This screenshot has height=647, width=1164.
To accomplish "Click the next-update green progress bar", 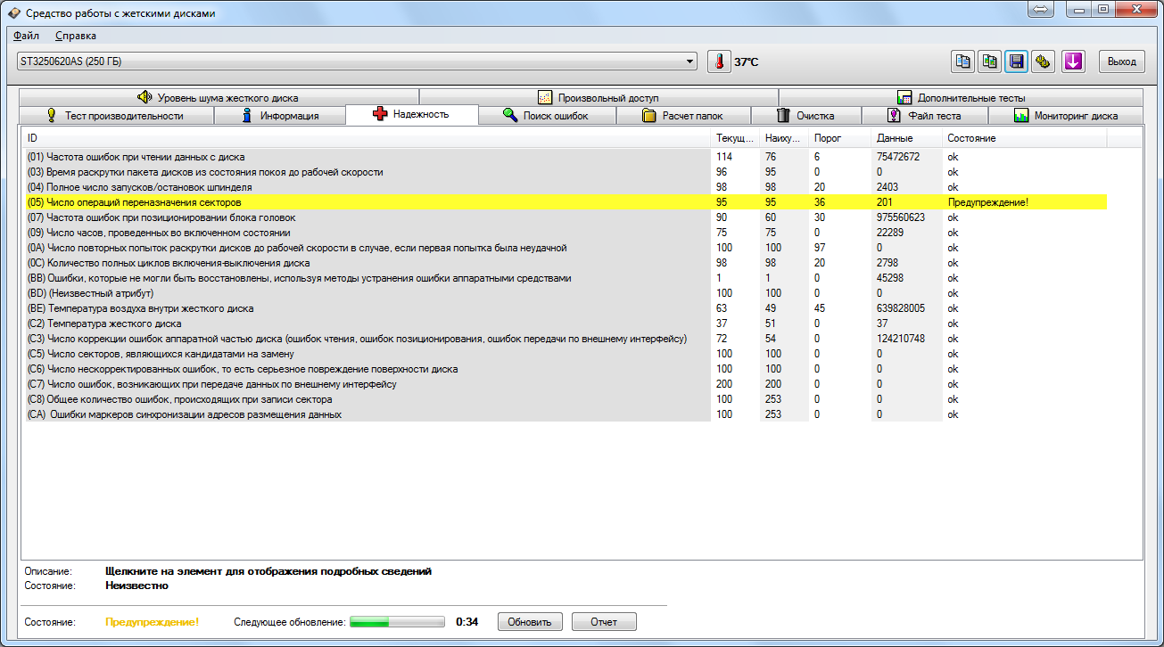I will coord(397,621).
